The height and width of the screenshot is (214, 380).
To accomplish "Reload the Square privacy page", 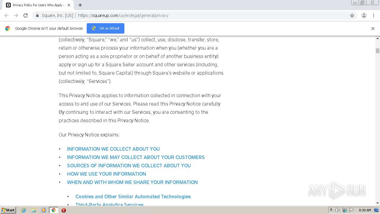I will pyautogui.click(x=26, y=15).
